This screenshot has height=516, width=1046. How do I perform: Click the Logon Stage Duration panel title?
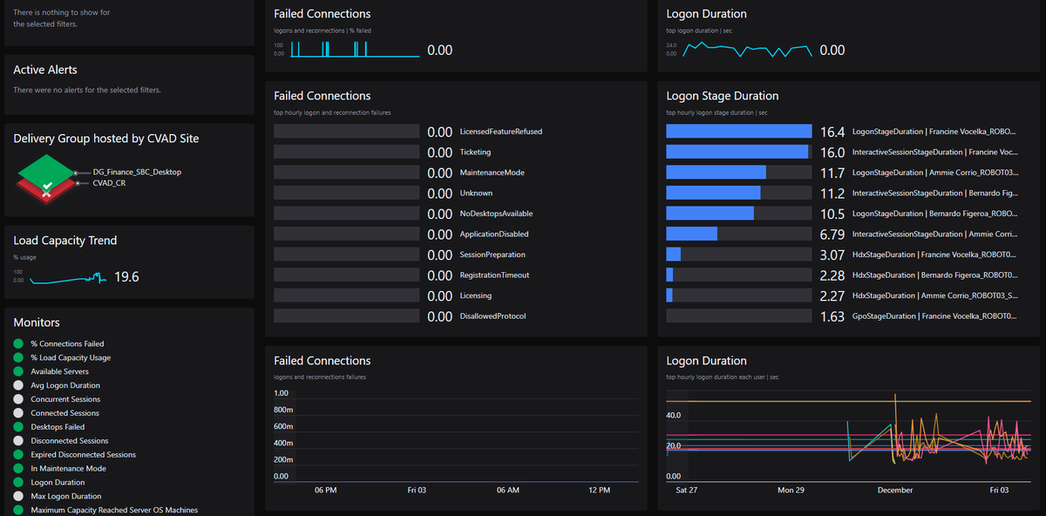tap(723, 96)
